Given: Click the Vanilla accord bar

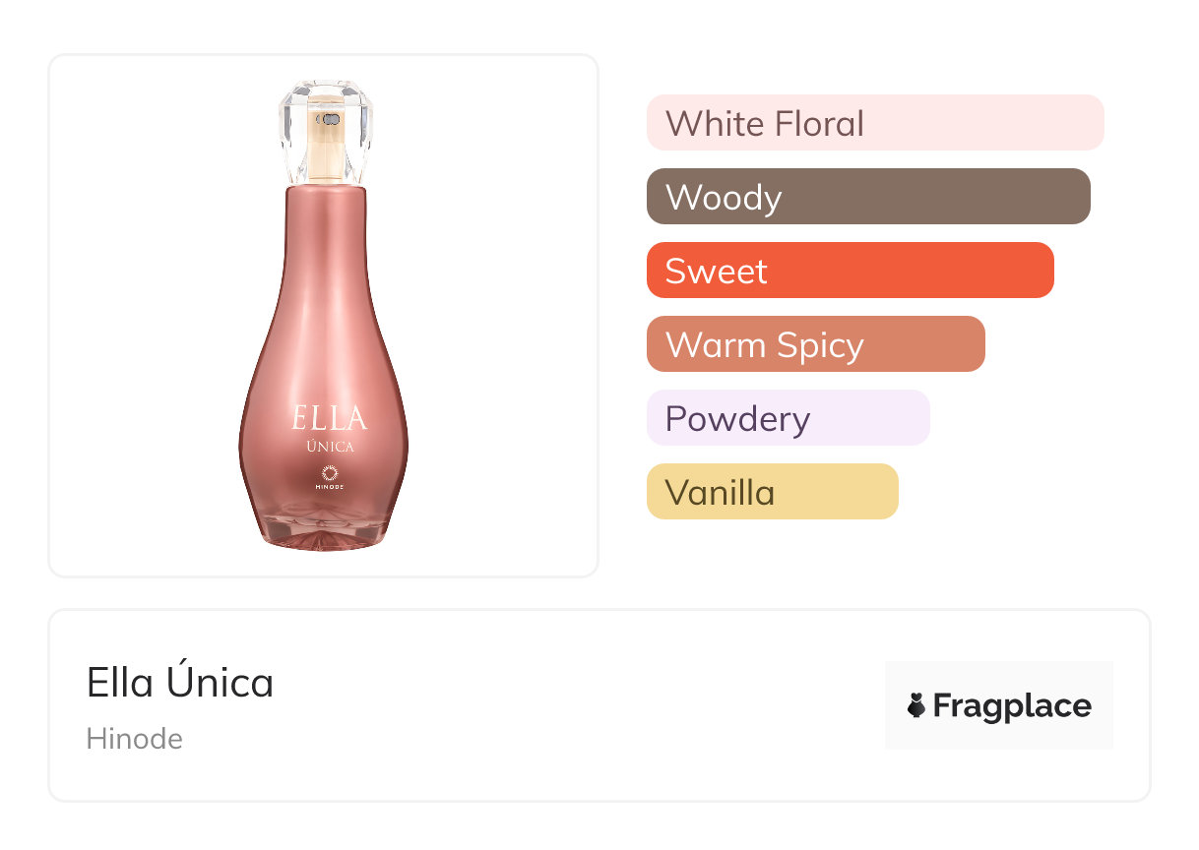Looking at the screenshot, I should (772, 492).
